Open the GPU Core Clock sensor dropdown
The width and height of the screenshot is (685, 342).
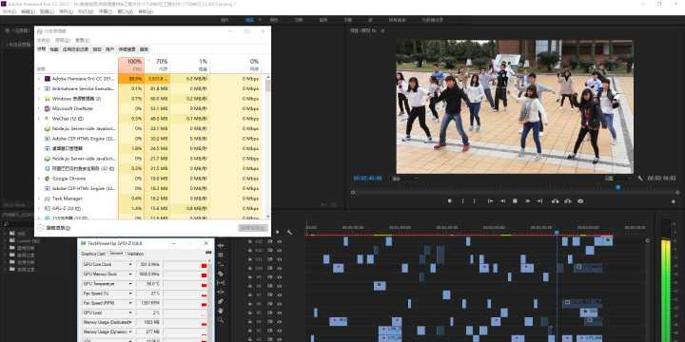[129, 265]
